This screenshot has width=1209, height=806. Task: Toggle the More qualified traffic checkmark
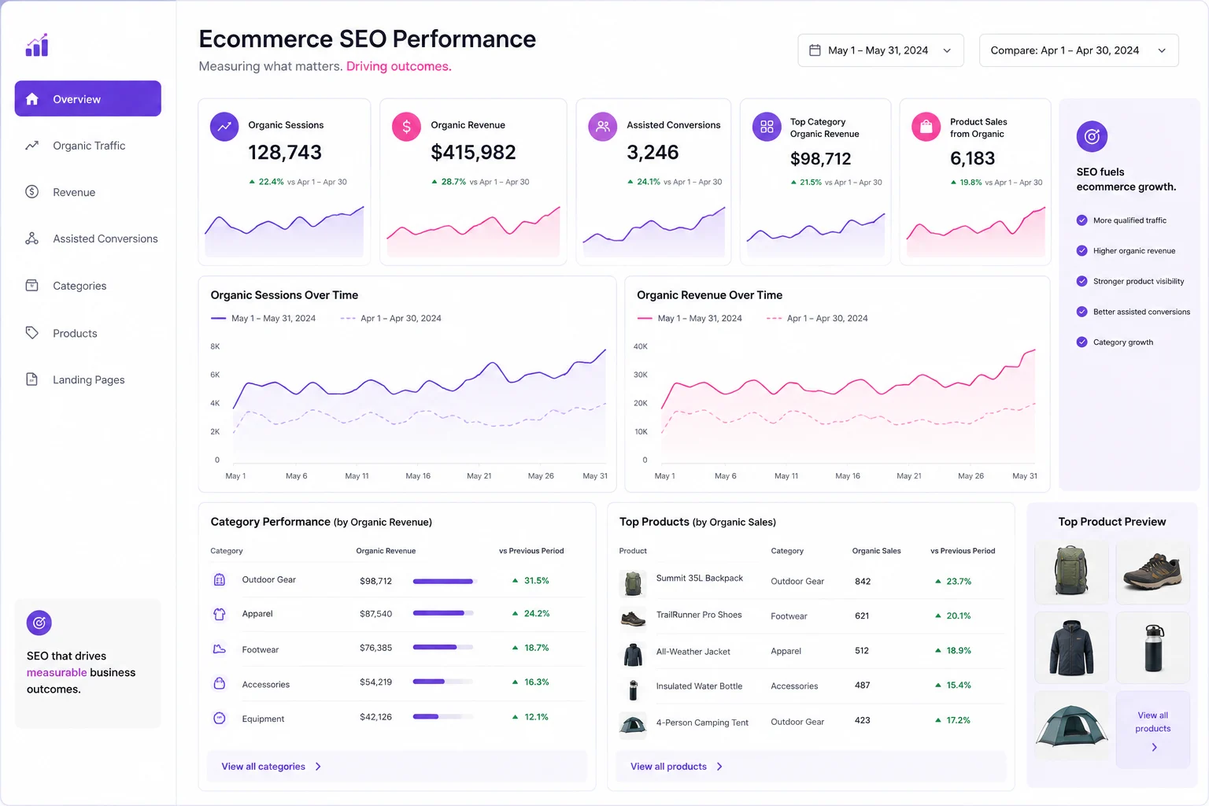pyautogui.click(x=1081, y=220)
